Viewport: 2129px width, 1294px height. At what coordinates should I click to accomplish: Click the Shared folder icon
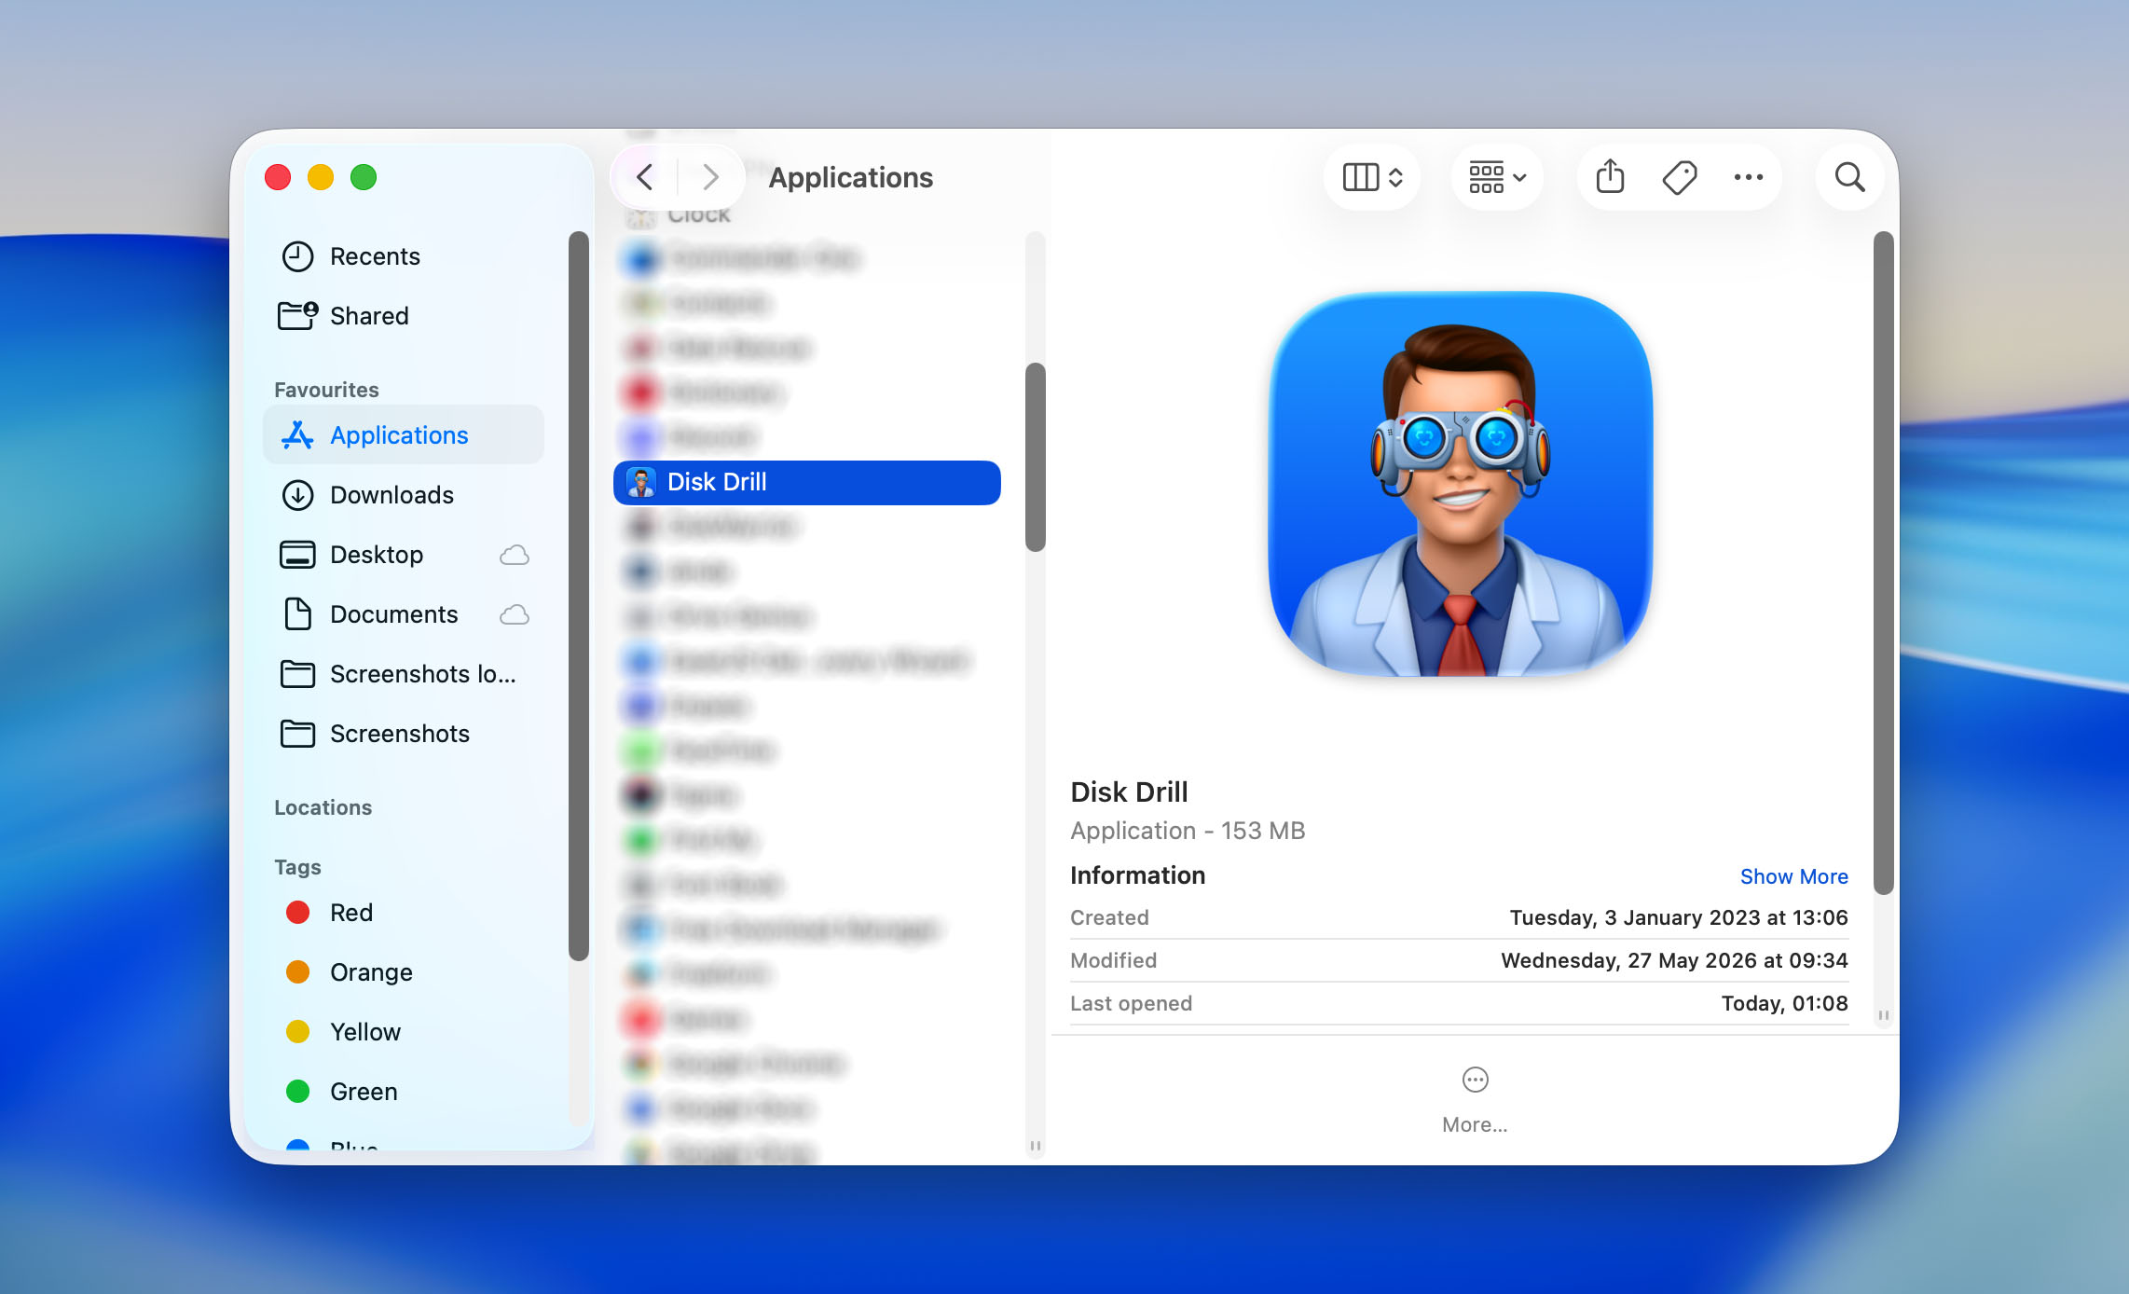(297, 315)
